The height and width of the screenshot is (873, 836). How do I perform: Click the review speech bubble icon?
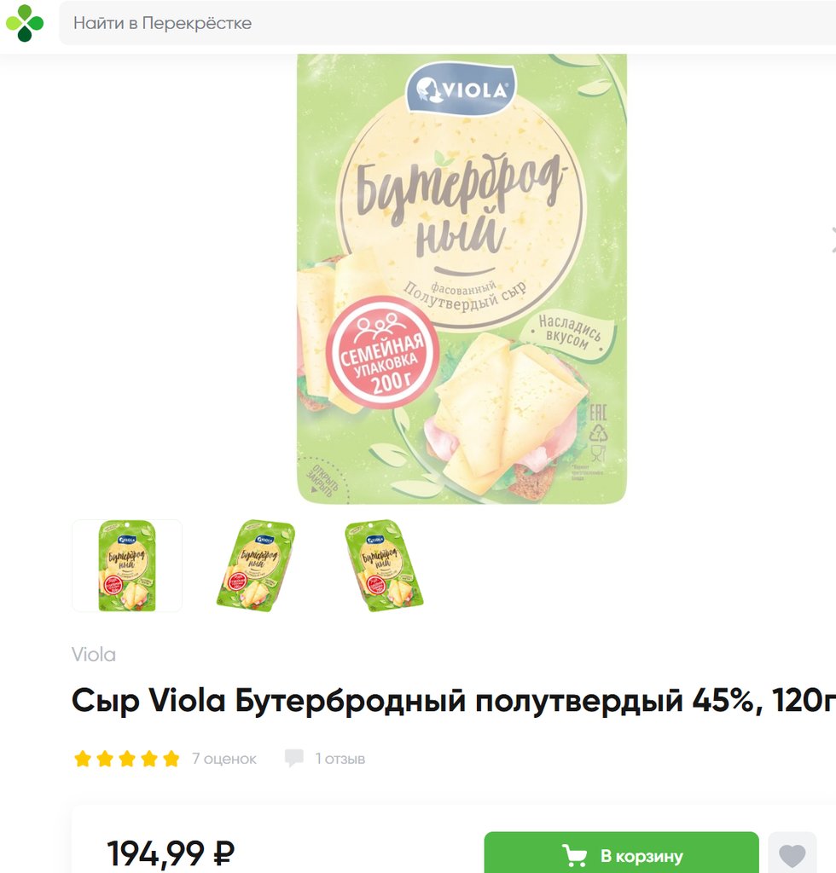pyautogui.click(x=294, y=758)
